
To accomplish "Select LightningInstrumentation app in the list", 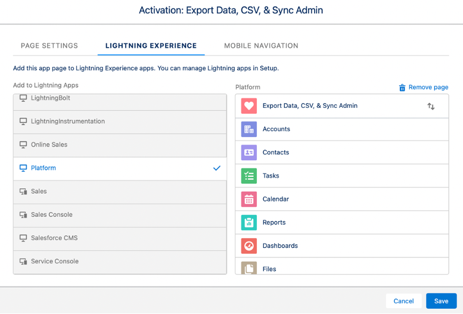I will (x=67, y=122).
